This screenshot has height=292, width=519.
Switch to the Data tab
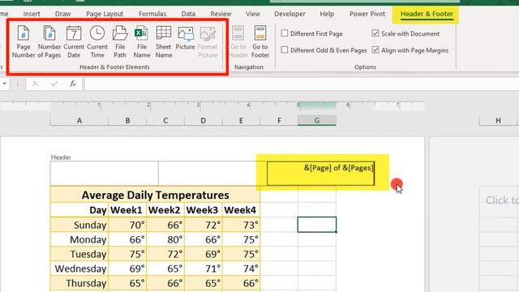tap(188, 14)
